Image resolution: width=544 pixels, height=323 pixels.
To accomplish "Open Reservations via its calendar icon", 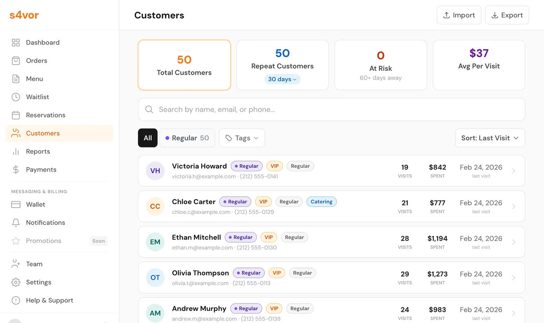I will (x=16, y=115).
